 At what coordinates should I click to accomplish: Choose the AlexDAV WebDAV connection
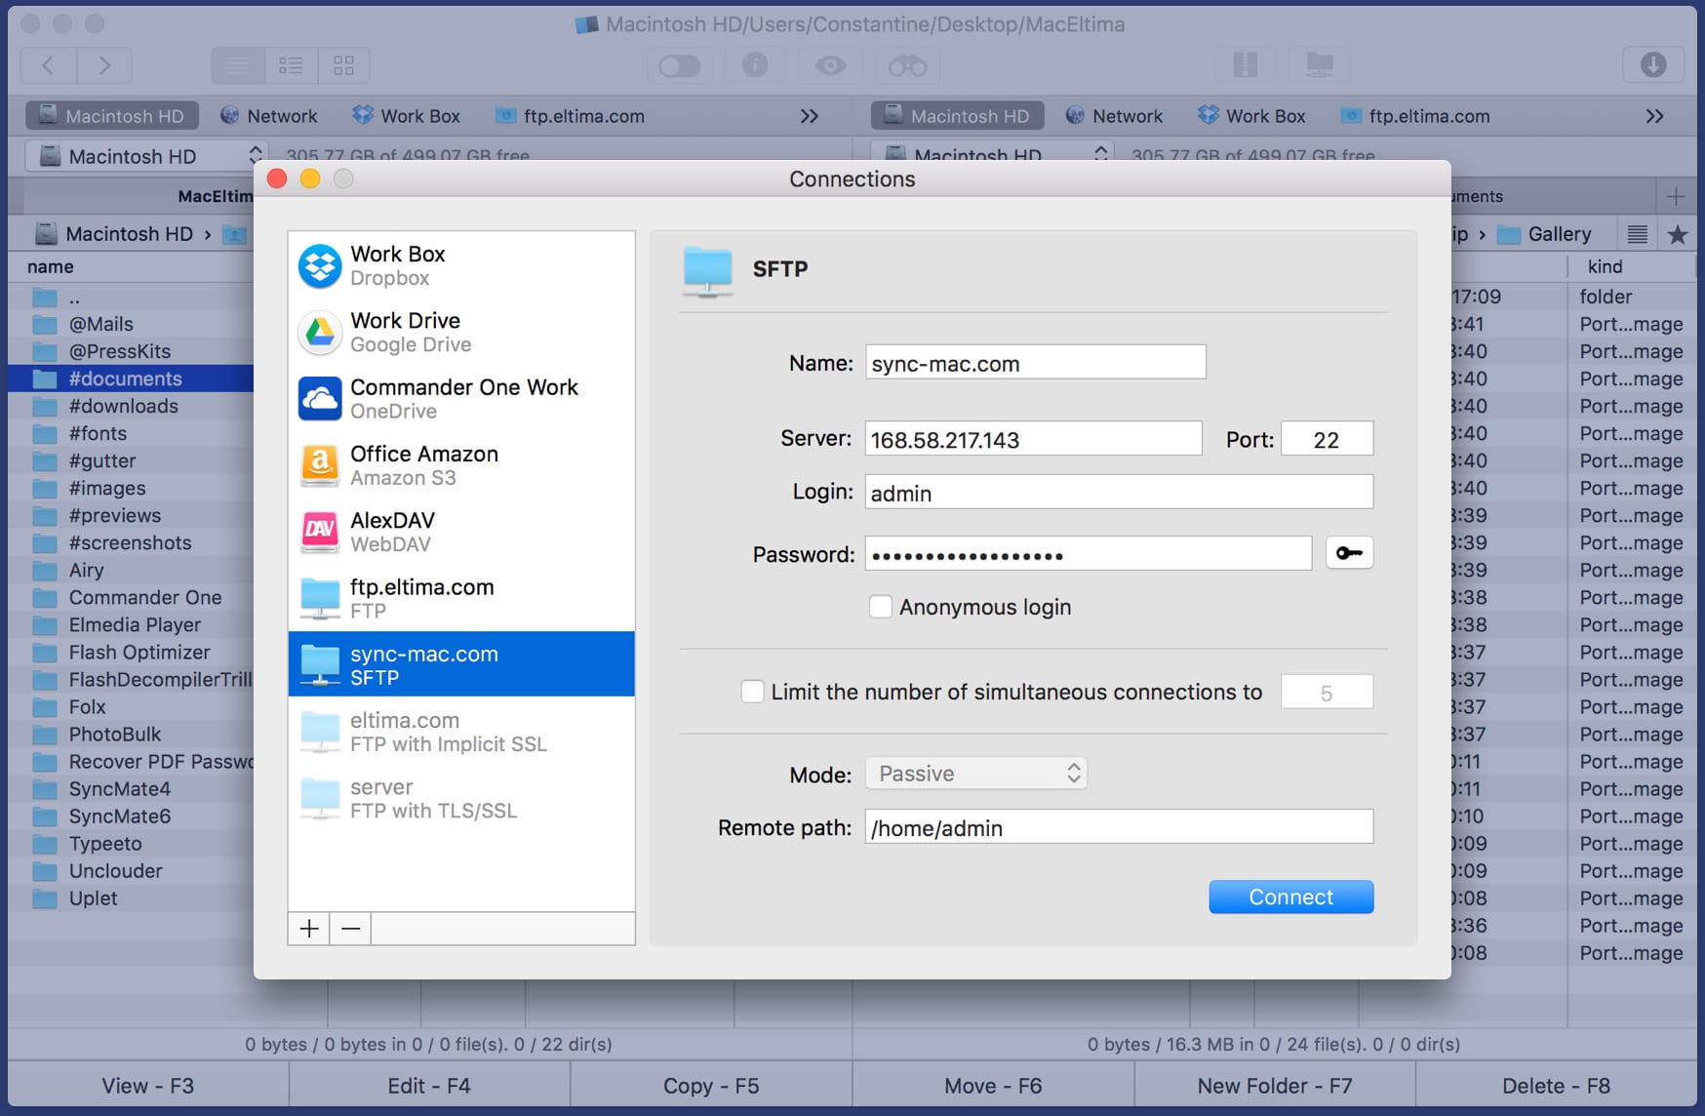coord(461,532)
